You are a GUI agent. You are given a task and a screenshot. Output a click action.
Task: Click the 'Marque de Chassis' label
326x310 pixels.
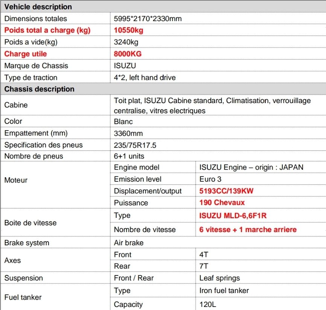click(36, 66)
